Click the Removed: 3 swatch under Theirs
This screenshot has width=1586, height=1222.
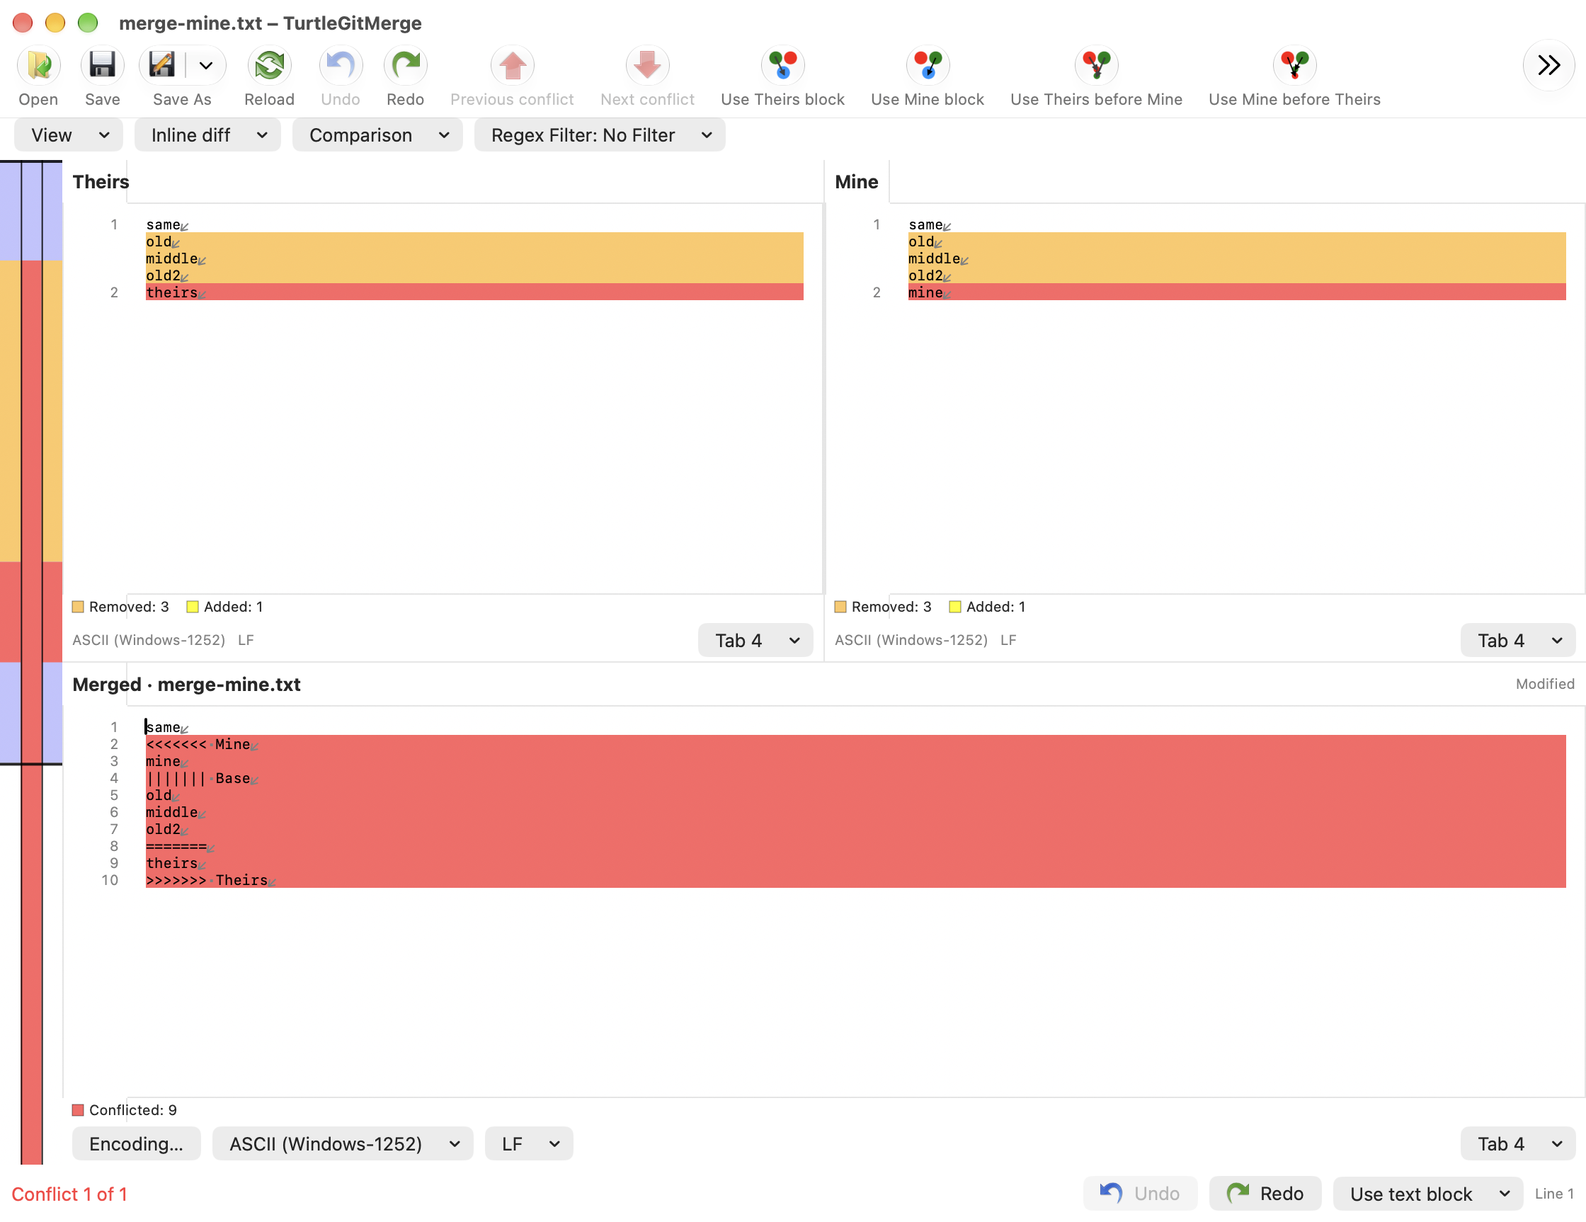tap(79, 607)
